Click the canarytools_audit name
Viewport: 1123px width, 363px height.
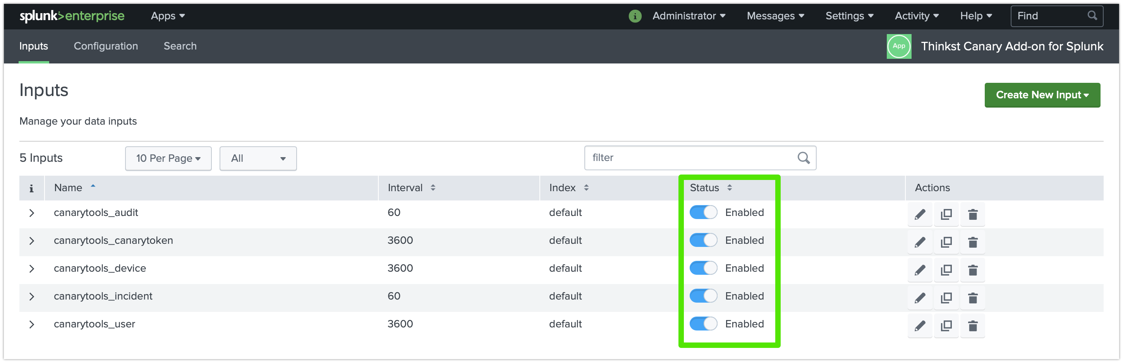(96, 213)
